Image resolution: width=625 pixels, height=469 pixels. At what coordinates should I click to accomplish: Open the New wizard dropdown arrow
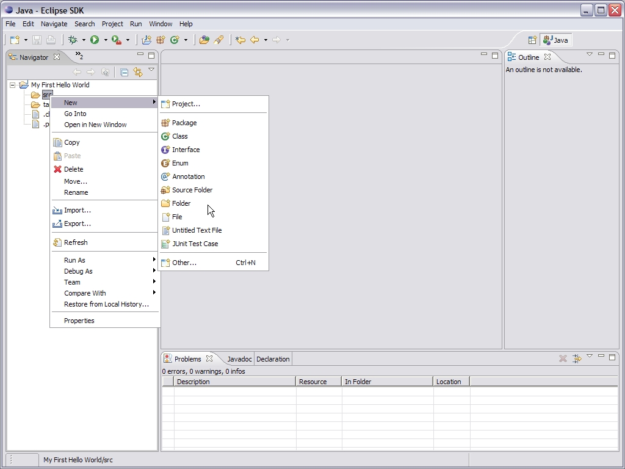point(26,40)
